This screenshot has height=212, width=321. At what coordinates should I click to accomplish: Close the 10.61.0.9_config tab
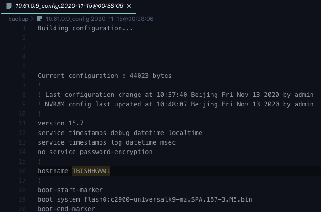pos(129,6)
